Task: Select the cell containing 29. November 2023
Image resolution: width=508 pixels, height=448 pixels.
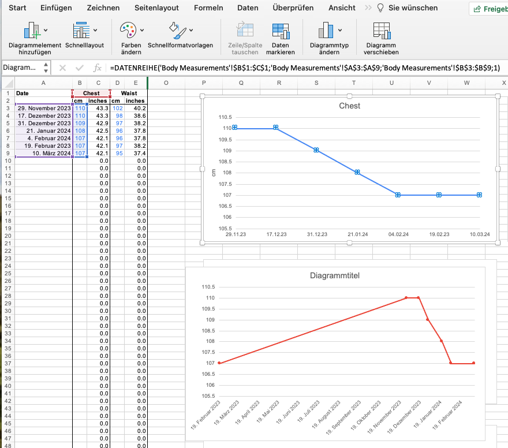Action: pyautogui.click(x=43, y=107)
